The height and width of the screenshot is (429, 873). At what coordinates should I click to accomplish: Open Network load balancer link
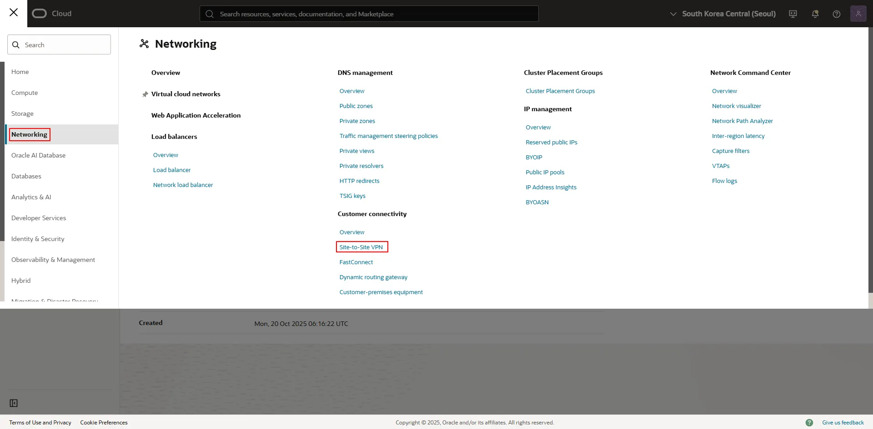183,185
